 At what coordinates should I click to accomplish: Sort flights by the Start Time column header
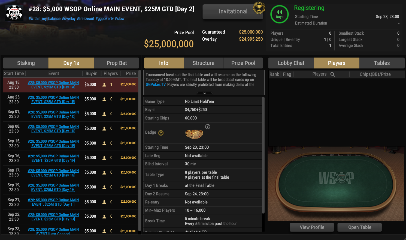coord(14,73)
